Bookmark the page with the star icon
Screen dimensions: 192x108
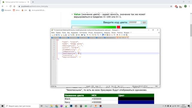click(x=171, y=6)
